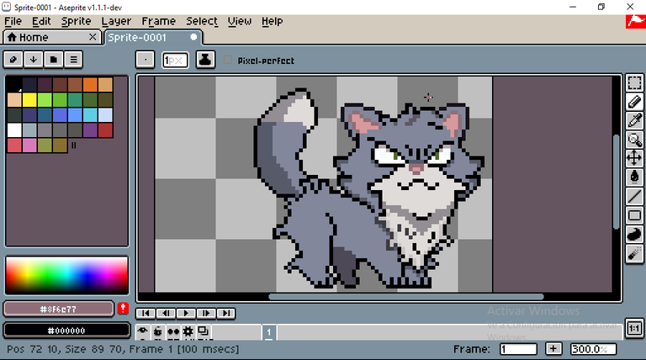Select the Move tool
This screenshot has height=360, width=646.
(x=634, y=158)
